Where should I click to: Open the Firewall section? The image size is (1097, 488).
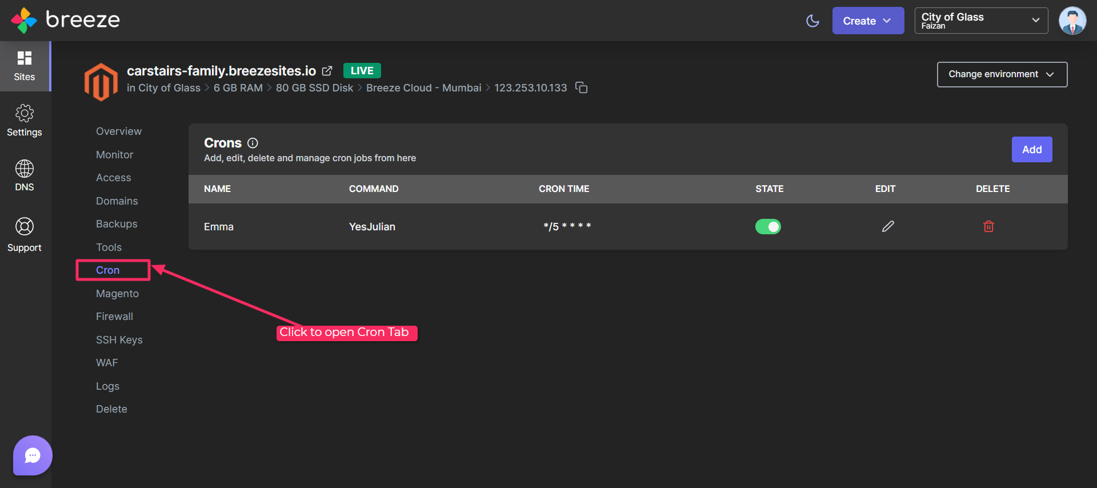click(114, 317)
